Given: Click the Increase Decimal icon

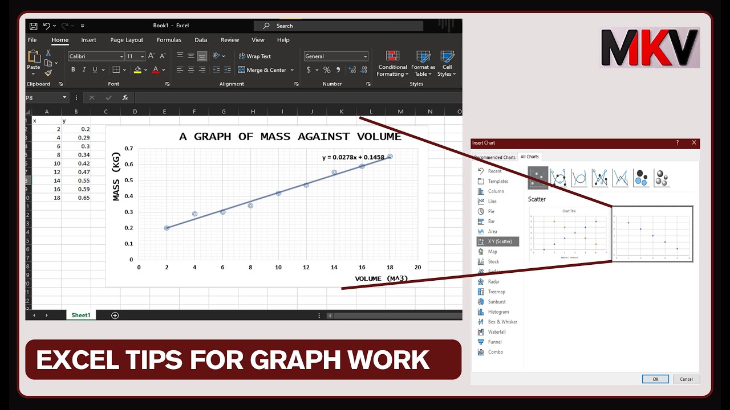Looking at the screenshot, I should 352,69.
